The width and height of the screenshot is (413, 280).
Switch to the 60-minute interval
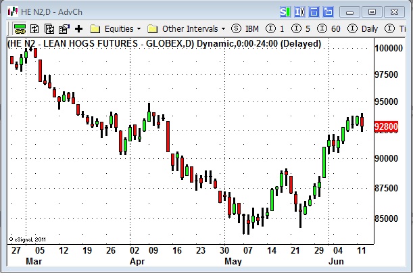335,28
